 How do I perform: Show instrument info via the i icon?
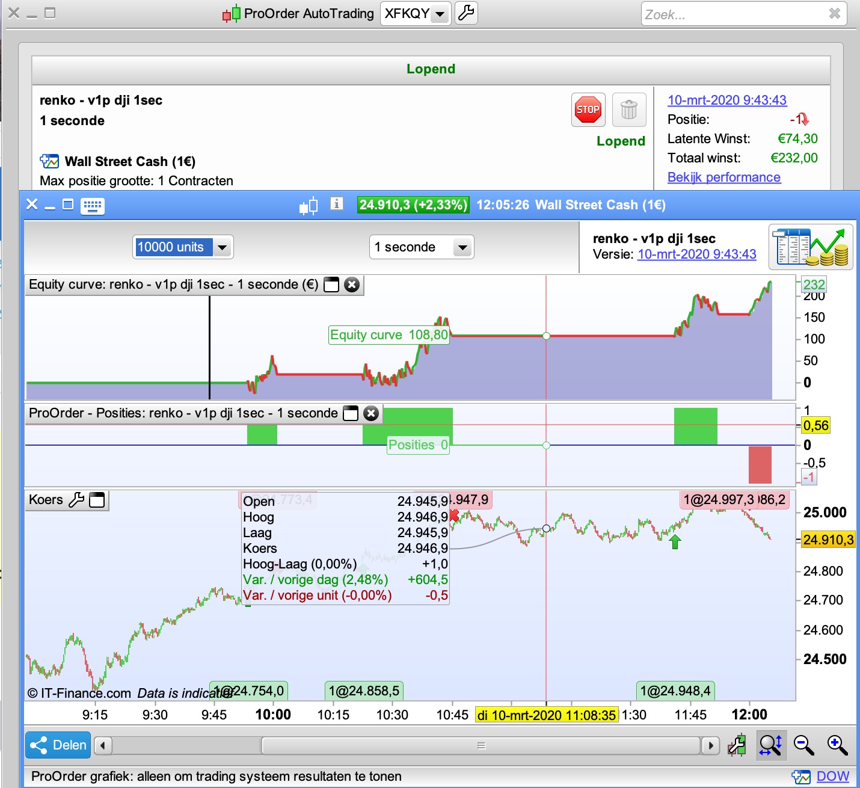[337, 204]
